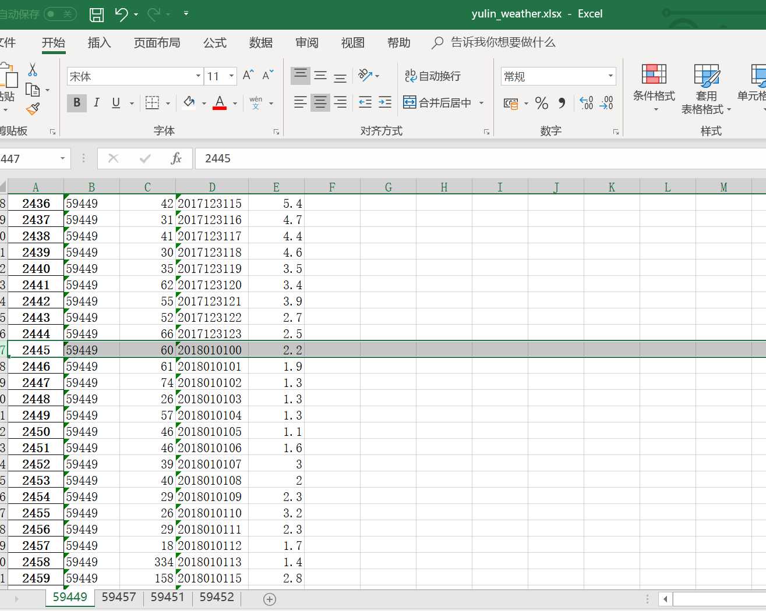Click 合并后居中 merge and center button
The height and width of the screenshot is (611, 766).
[x=437, y=103]
